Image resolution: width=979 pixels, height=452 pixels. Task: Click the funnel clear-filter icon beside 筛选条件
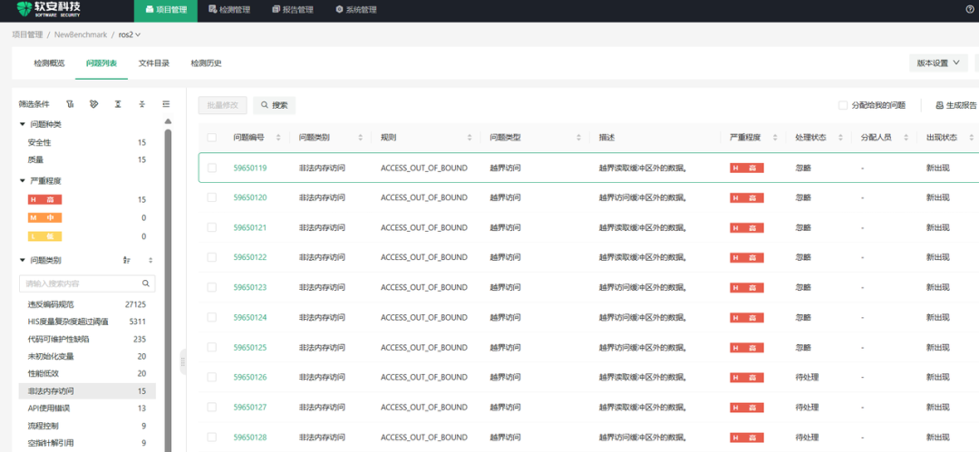click(x=71, y=104)
